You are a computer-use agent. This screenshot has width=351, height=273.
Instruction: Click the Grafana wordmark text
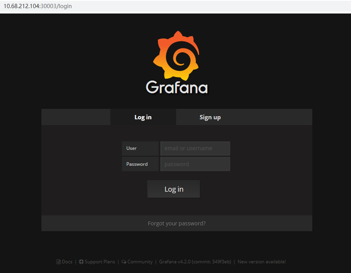tap(177, 88)
